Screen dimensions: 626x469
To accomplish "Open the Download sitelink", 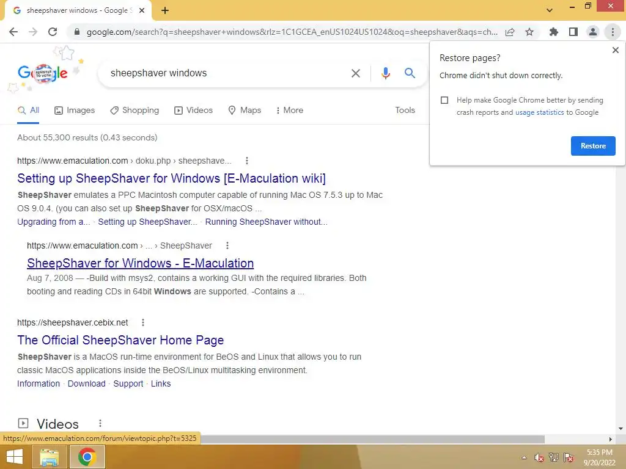I will (87, 384).
